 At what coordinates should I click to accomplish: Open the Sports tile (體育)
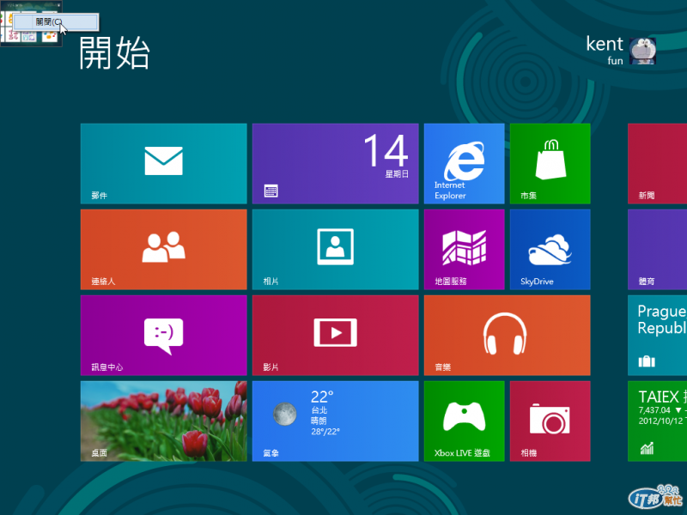pos(657,249)
